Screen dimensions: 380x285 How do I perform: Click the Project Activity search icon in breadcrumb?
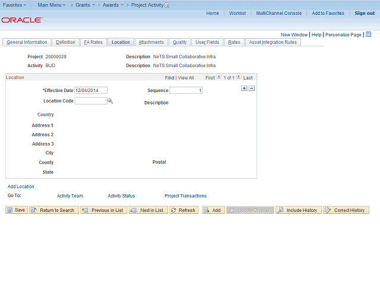tap(167, 5)
